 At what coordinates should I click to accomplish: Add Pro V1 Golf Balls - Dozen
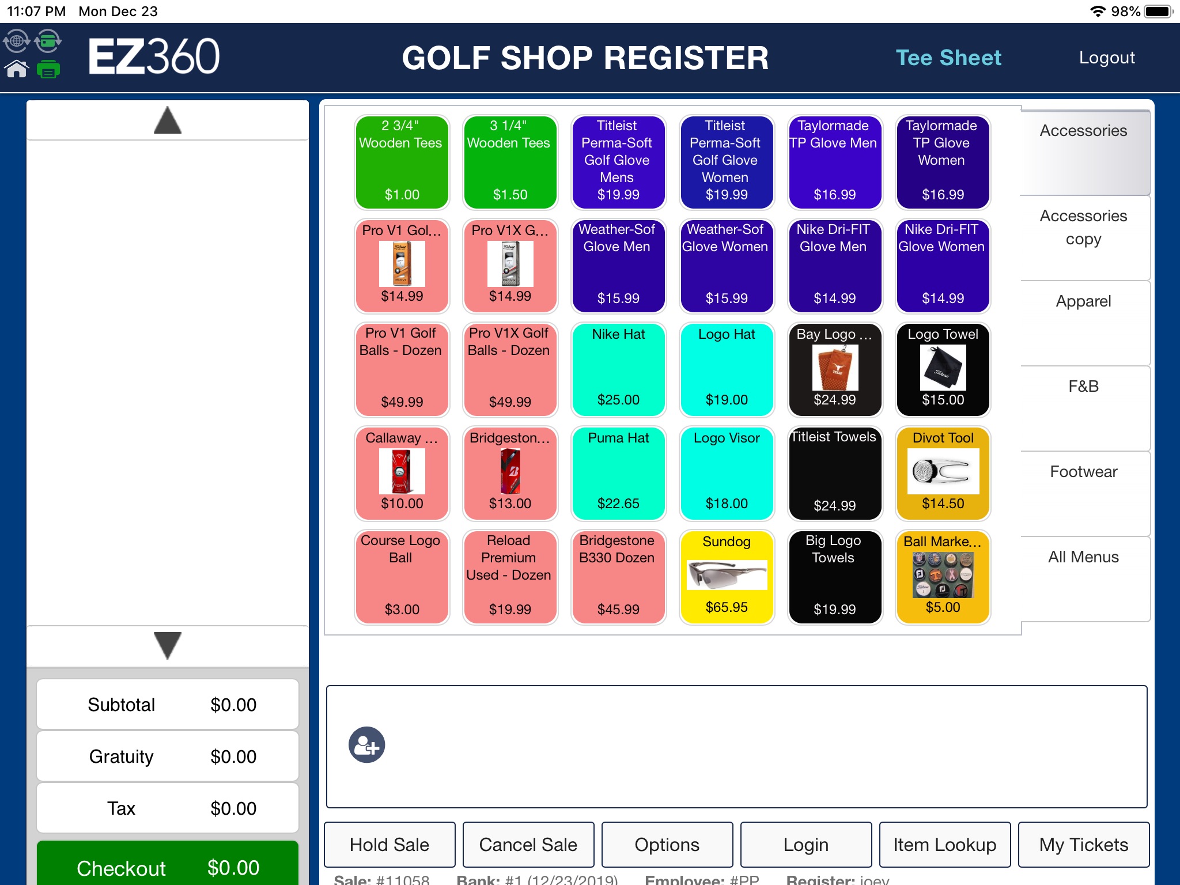pyautogui.click(x=402, y=369)
